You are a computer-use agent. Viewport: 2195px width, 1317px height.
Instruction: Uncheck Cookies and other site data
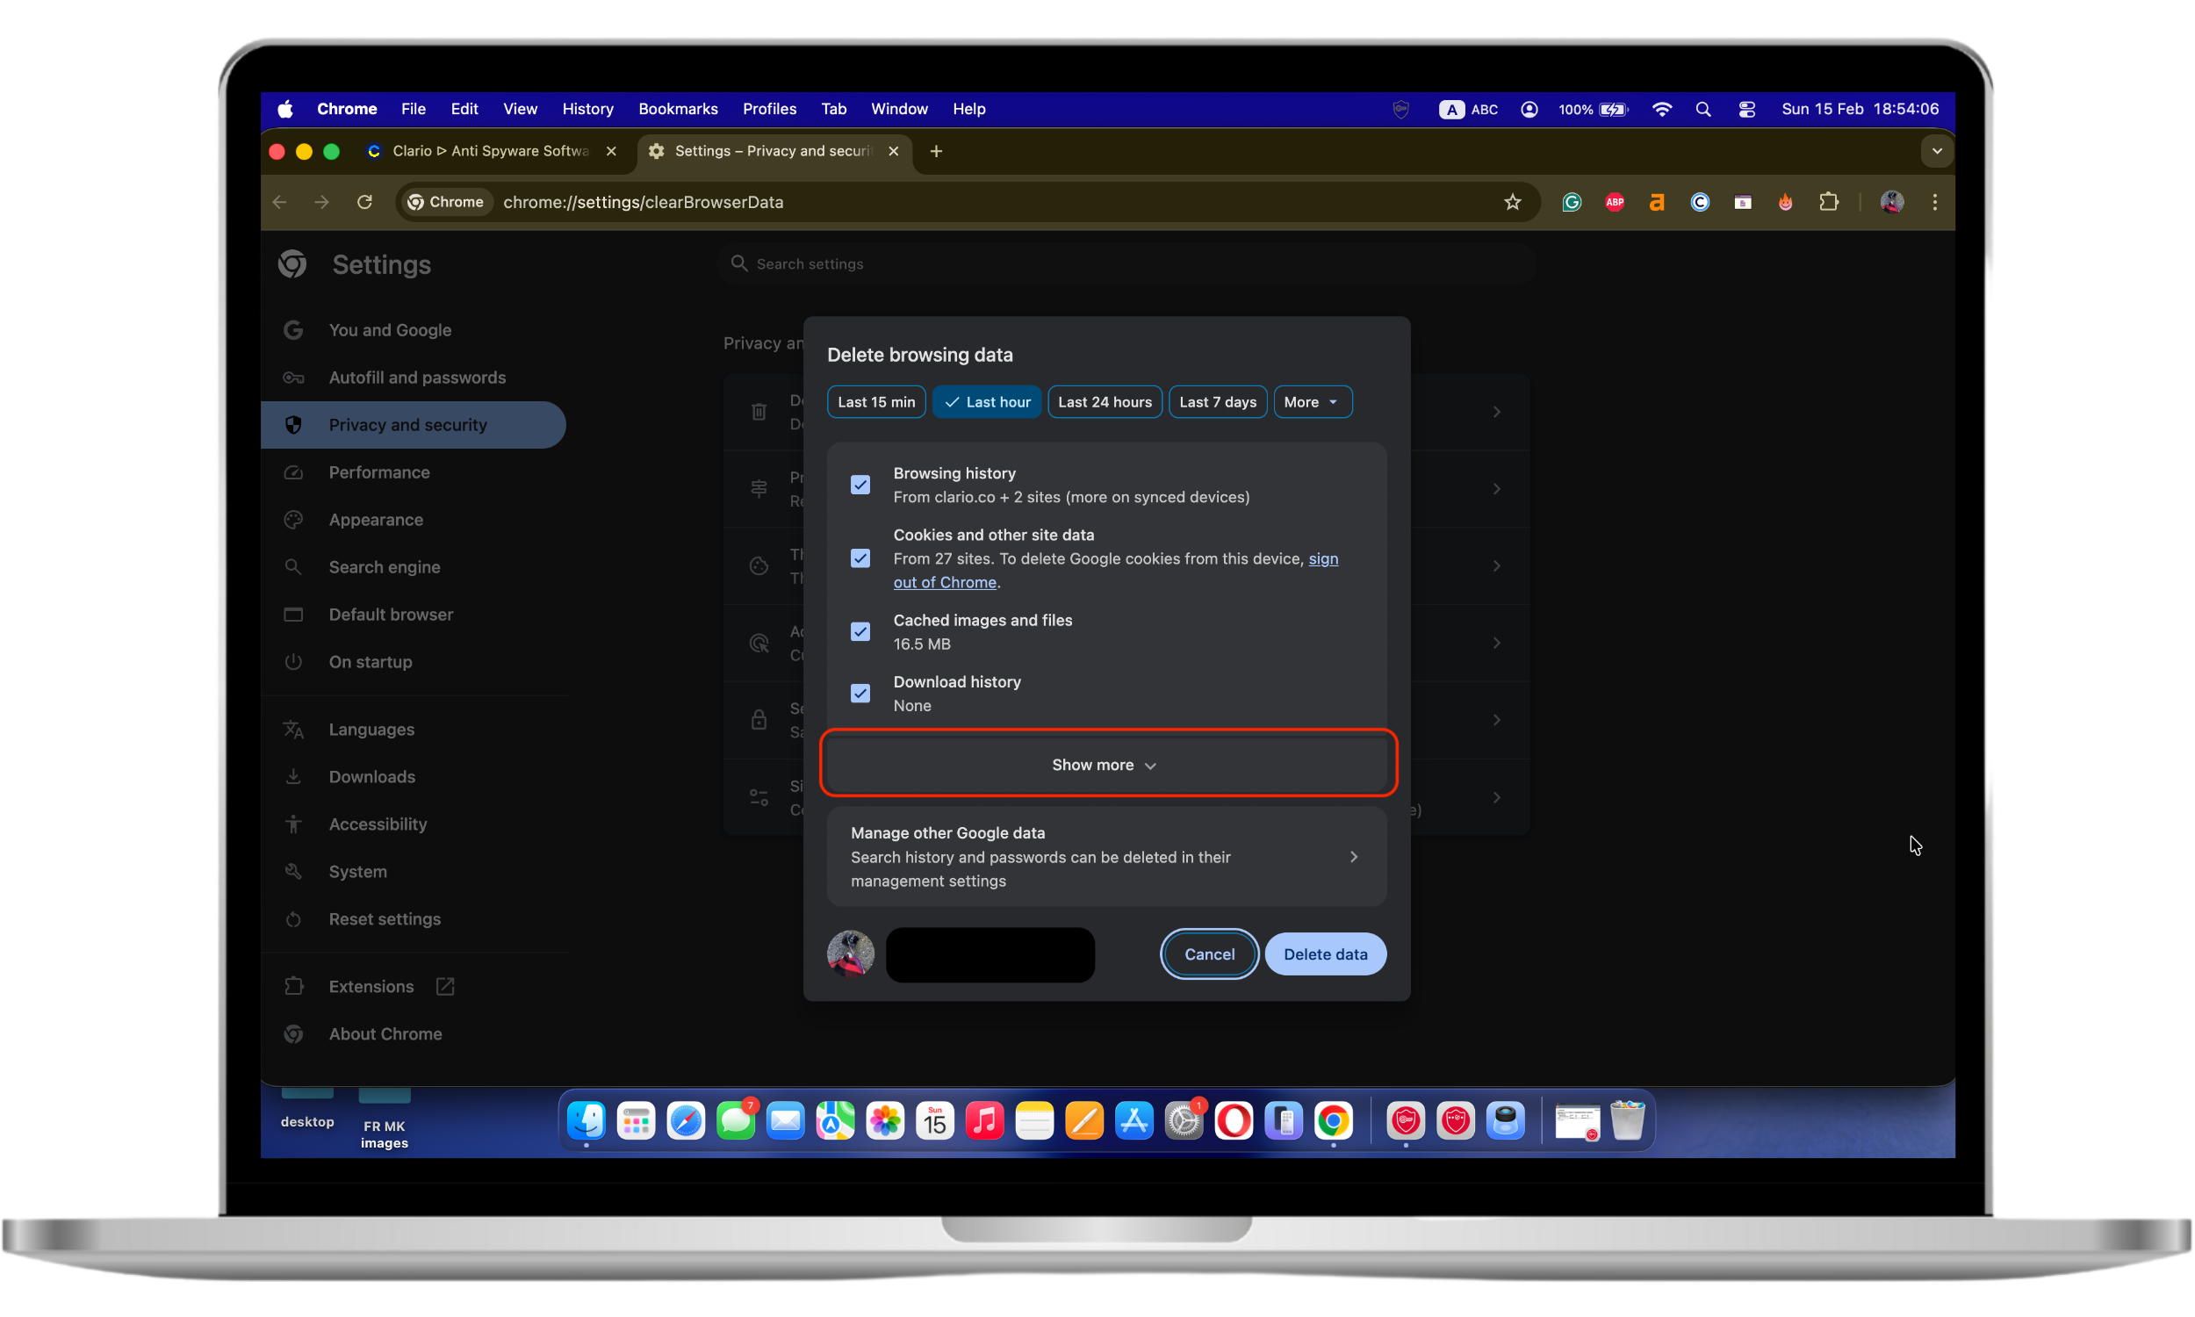pyautogui.click(x=859, y=558)
